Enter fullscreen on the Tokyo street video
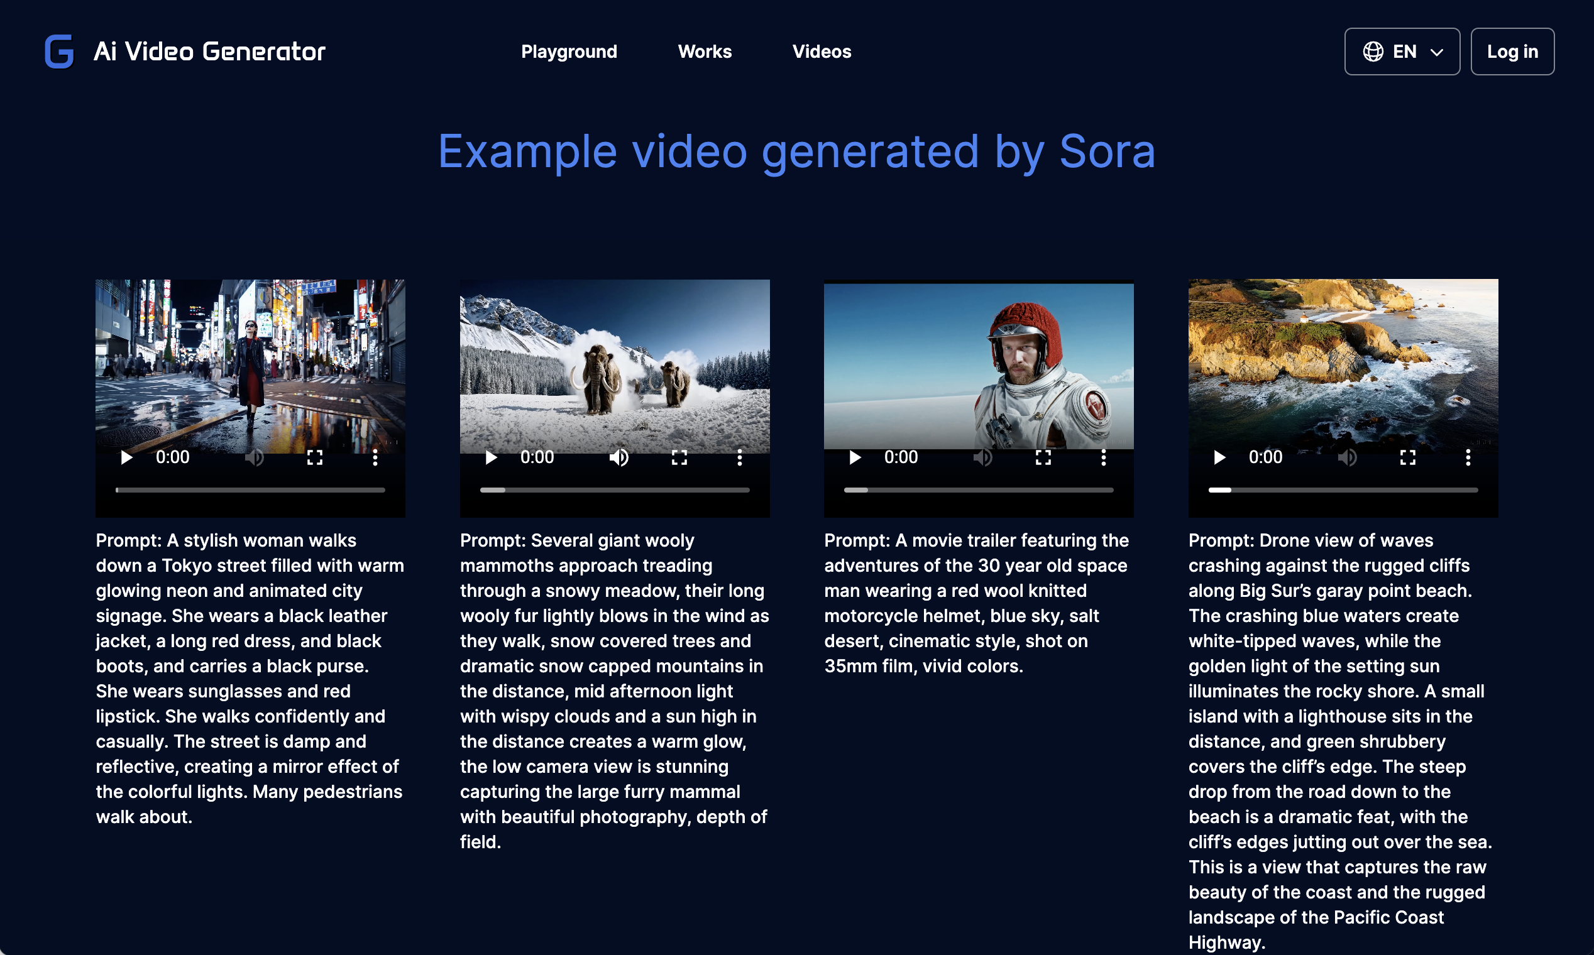1594x955 pixels. tap(315, 457)
